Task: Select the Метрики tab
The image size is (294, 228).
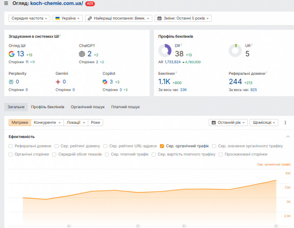Action: click(20, 122)
